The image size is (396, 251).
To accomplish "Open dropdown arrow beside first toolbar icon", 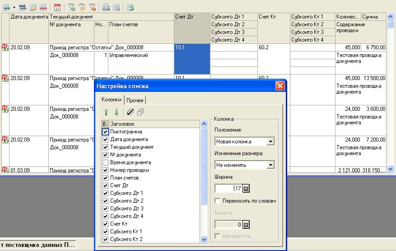I will [14, 7].
